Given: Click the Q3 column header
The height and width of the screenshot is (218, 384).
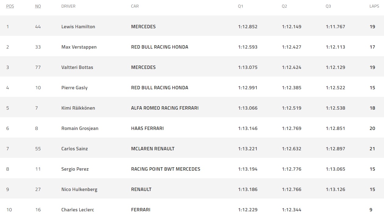Looking at the screenshot, I should coord(328,6).
